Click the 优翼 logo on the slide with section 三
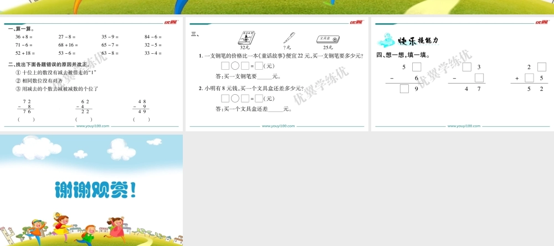The image size is (554, 246). click(356, 22)
